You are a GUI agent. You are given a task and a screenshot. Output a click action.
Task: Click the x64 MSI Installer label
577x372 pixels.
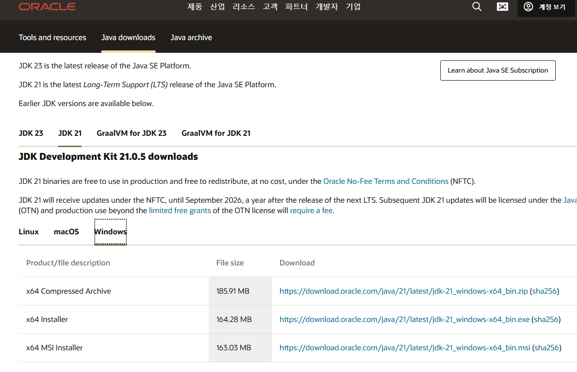[x=55, y=347]
